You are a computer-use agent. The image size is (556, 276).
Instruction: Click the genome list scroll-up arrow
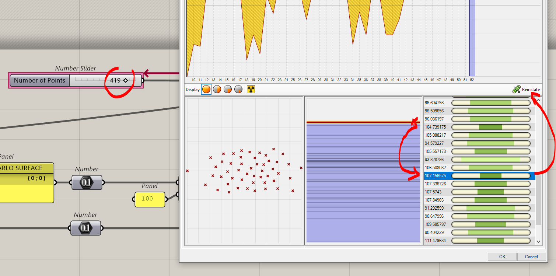538,100
